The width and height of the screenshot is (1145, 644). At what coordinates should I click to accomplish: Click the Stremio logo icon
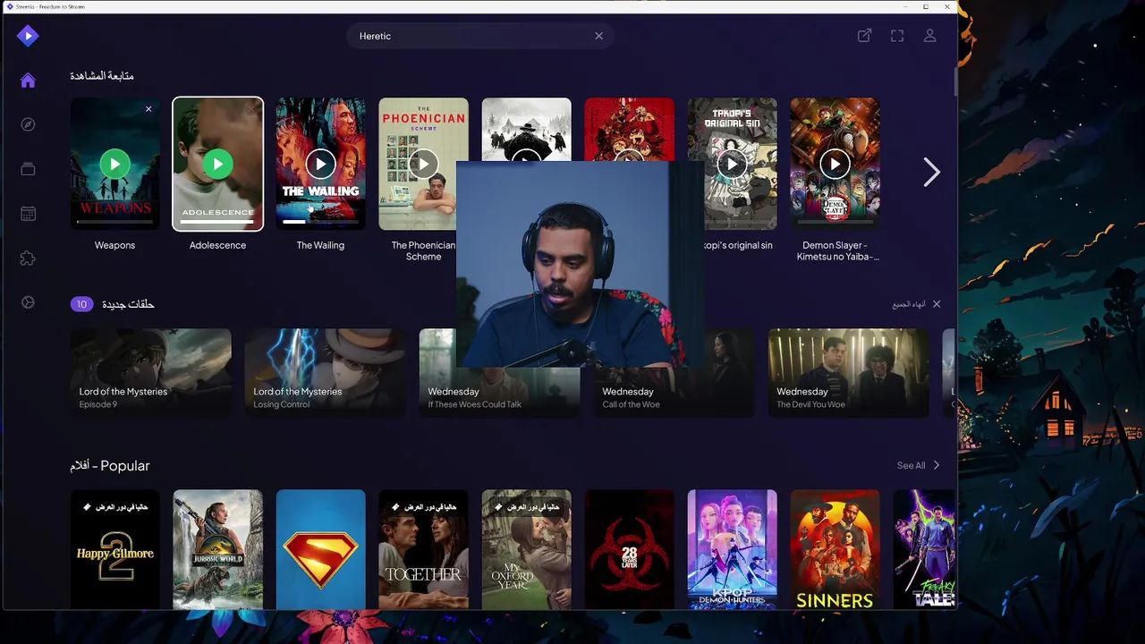28,36
